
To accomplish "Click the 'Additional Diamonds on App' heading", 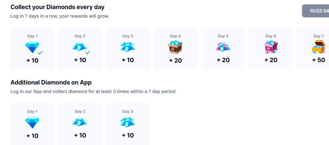I will click(x=51, y=82).
